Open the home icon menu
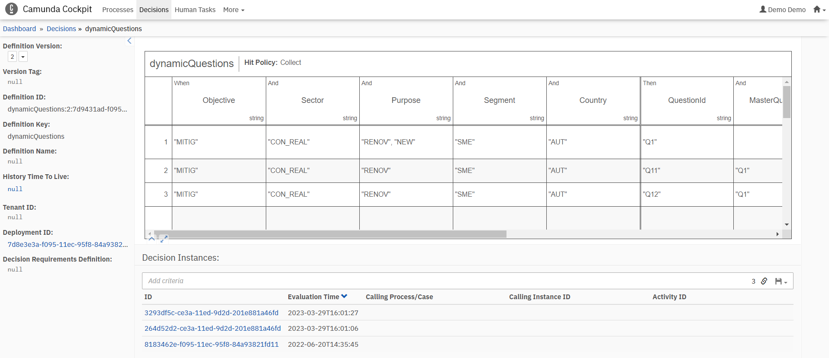This screenshot has height=358, width=829. [819, 10]
